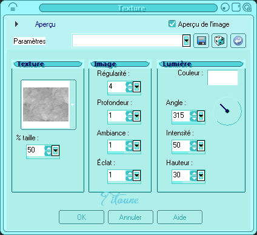This screenshot has height=235, width=257.
Task: Open the % taille slider dropdown
Action: (x=55, y=151)
